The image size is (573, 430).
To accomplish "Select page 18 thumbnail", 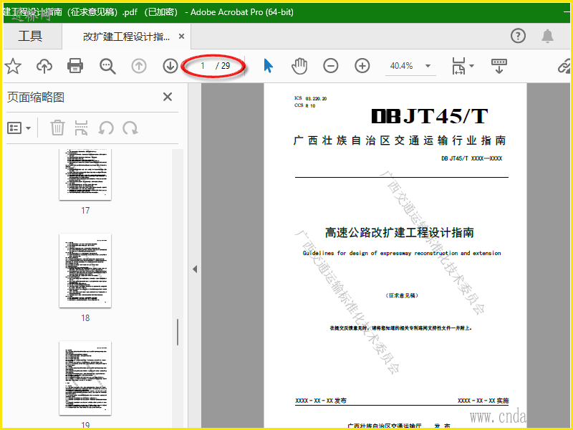I will (85, 271).
